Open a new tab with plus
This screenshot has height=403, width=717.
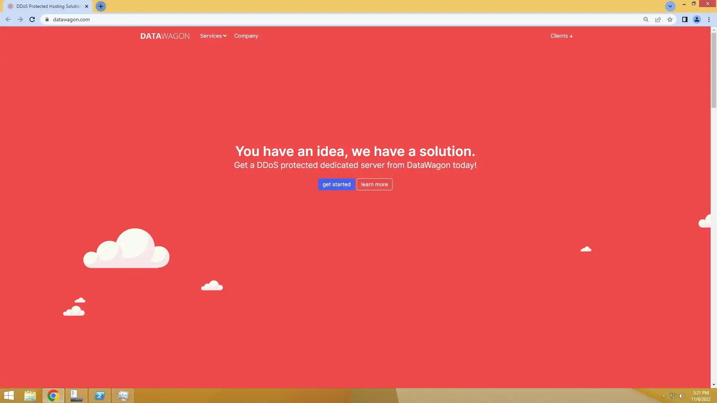click(100, 6)
